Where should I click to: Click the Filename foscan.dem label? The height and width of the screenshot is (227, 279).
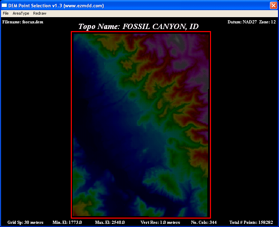point(23,22)
